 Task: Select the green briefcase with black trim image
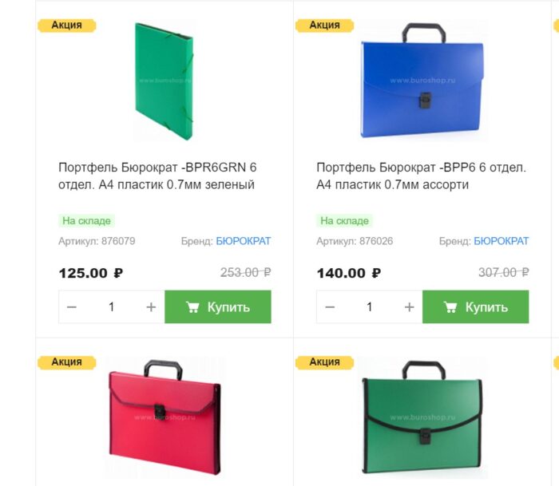(422, 417)
